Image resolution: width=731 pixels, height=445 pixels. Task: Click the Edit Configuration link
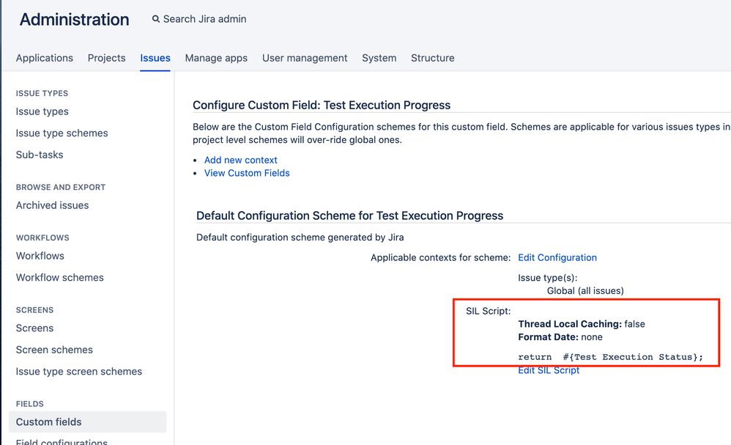point(557,257)
